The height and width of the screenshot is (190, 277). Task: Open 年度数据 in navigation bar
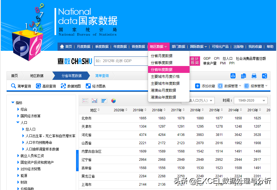click(x=120, y=46)
